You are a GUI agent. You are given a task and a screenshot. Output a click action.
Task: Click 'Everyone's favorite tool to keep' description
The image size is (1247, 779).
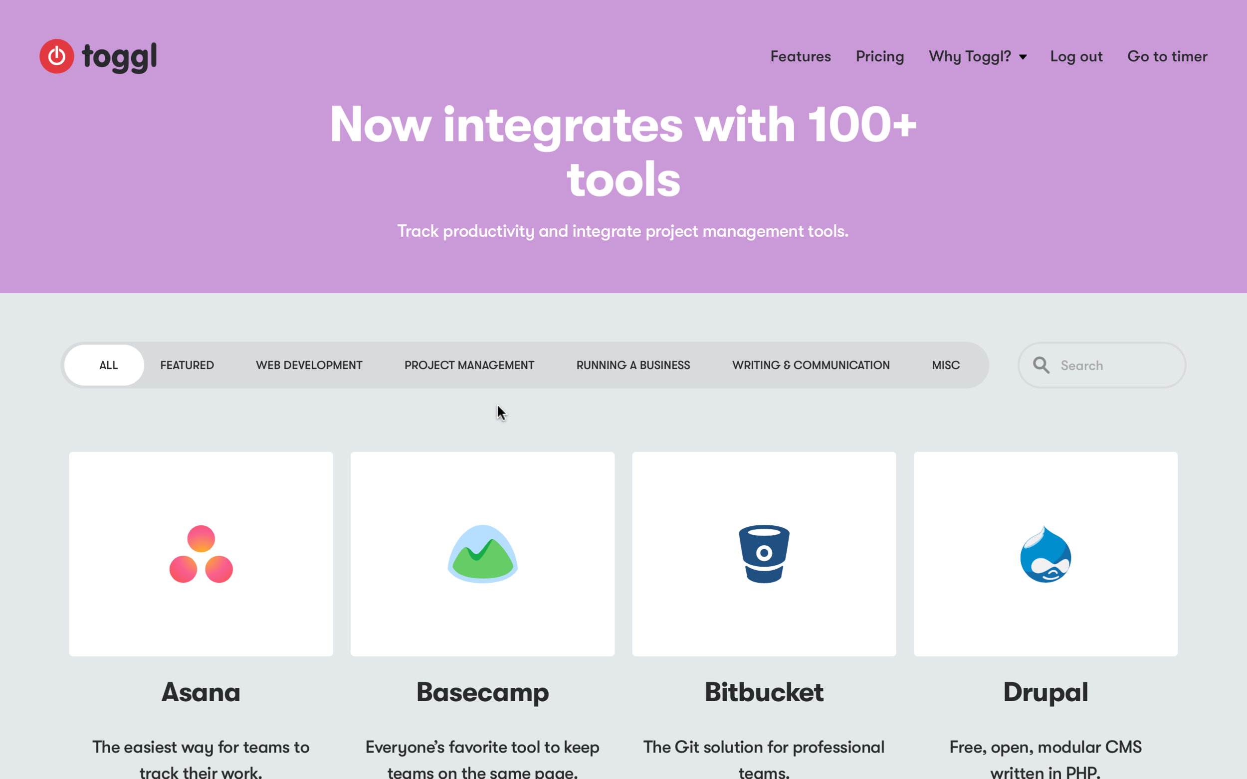tap(482, 760)
